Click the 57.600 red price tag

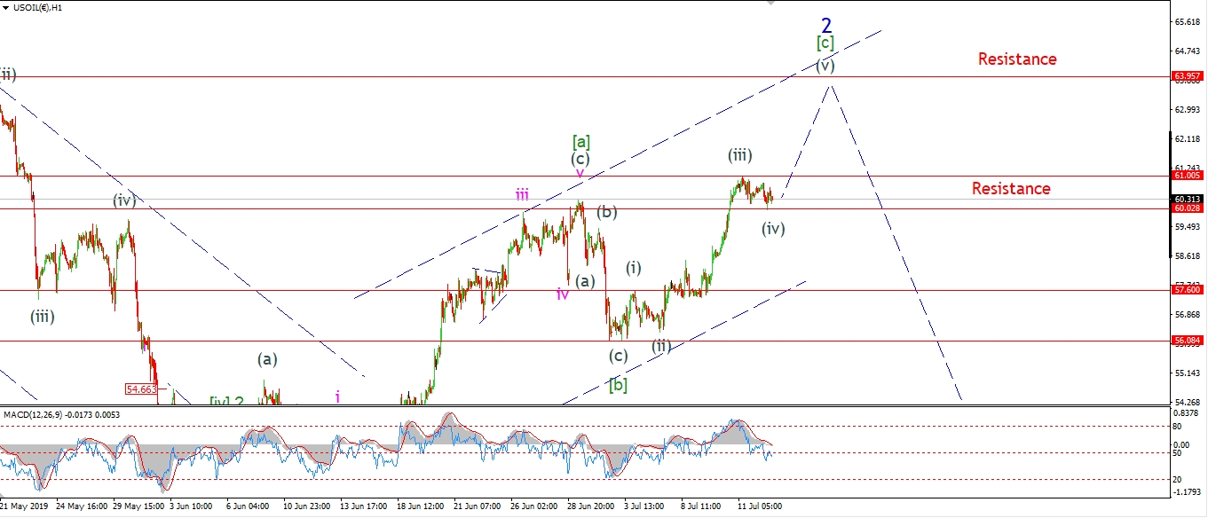pos(1188,290)
